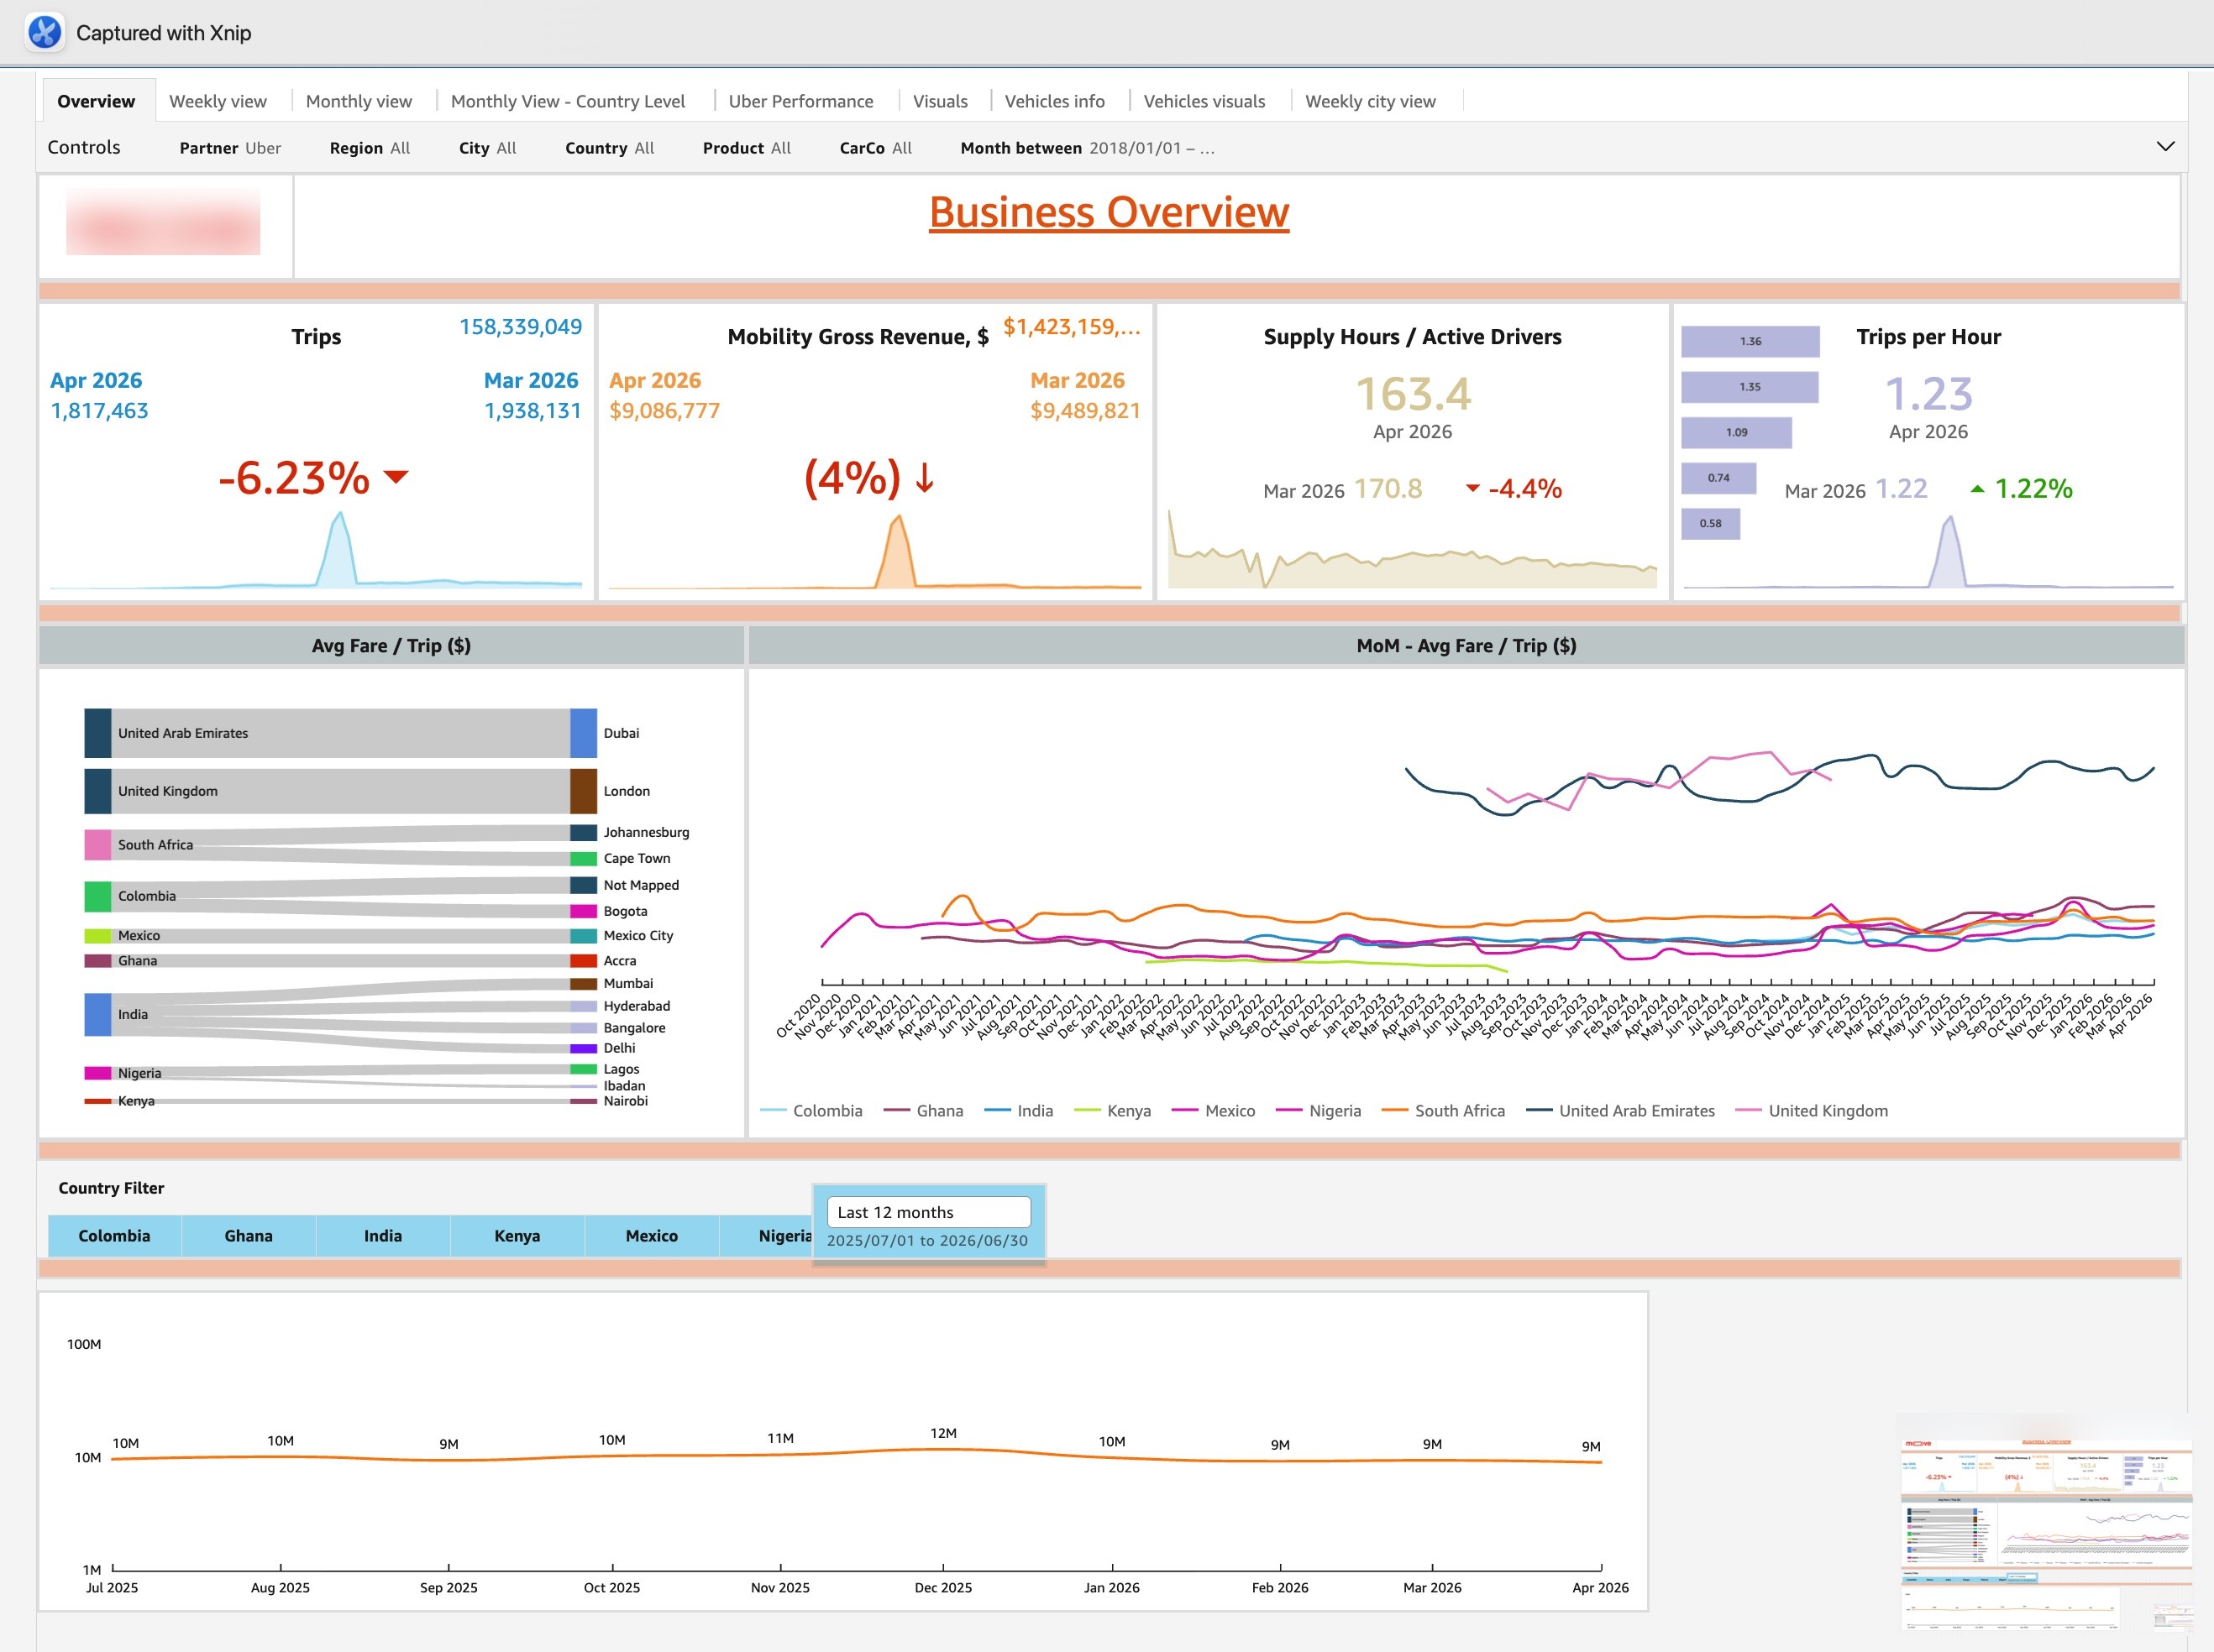Open the Country All filter
This screenshot has height=1652, width=2214.
(x=611, y=148)
